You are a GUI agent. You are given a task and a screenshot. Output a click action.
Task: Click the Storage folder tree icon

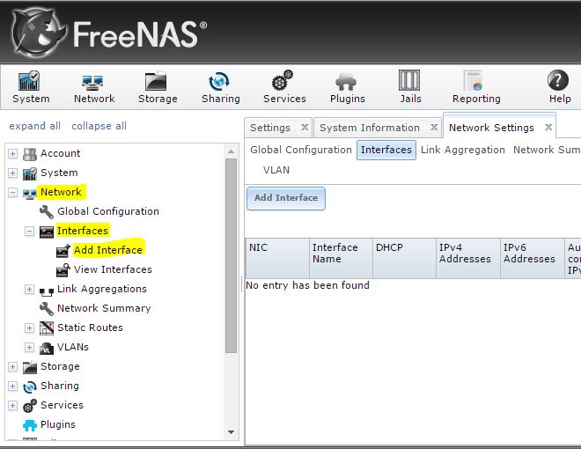[x=30, y=367]
